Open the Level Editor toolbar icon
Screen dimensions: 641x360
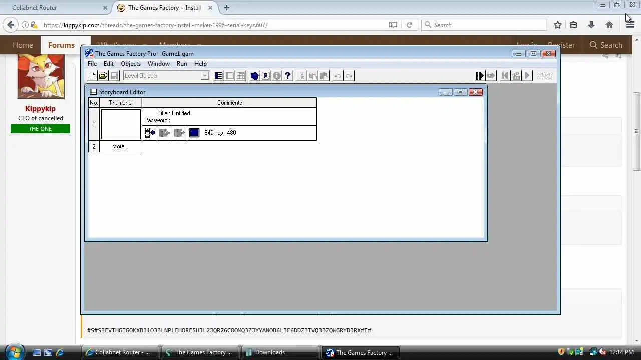coord(230,76)
